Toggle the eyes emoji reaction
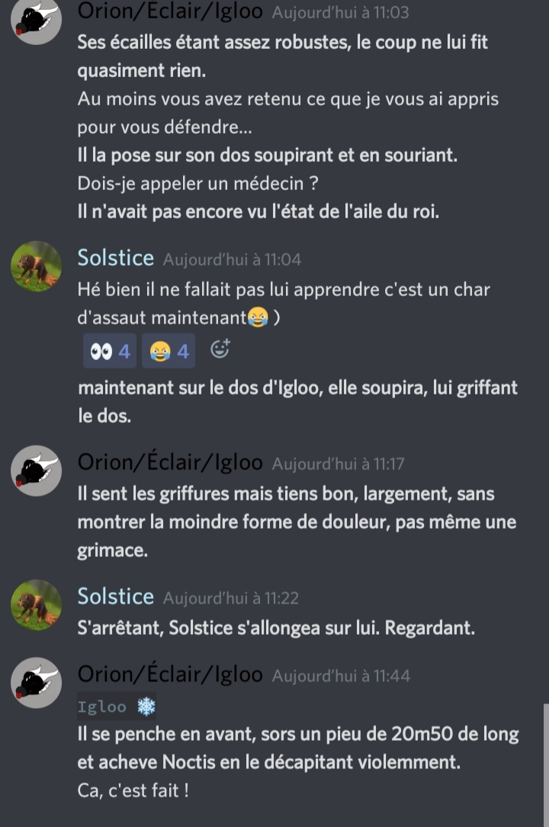Image resolution: width=549 pixels, height=827 pixels. 110,351
